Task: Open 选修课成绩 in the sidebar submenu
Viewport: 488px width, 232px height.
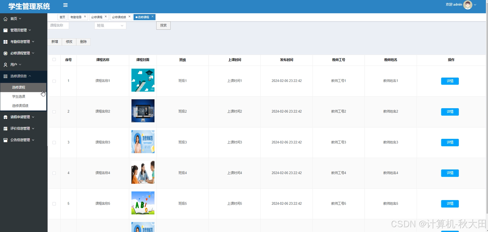Action: (x=23, y=106)
